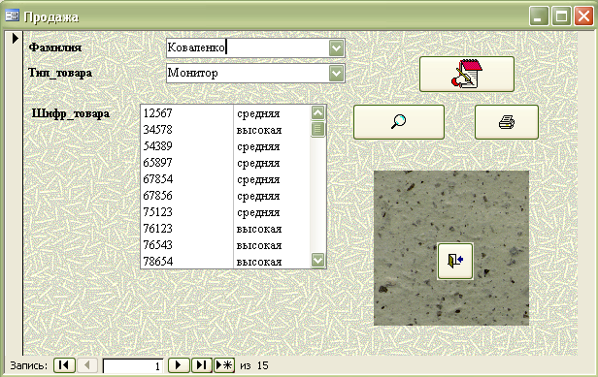
Task: Click the Шифр_товара label
Action: [71, 113]
